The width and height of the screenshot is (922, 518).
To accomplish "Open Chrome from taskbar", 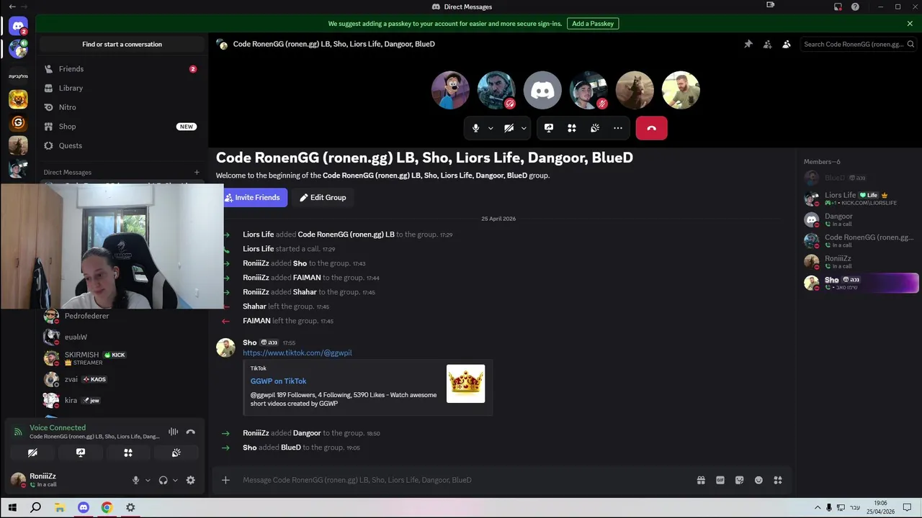I will coord(107,507).
